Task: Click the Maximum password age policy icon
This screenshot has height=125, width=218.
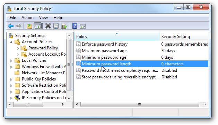Action: point(78,50)
